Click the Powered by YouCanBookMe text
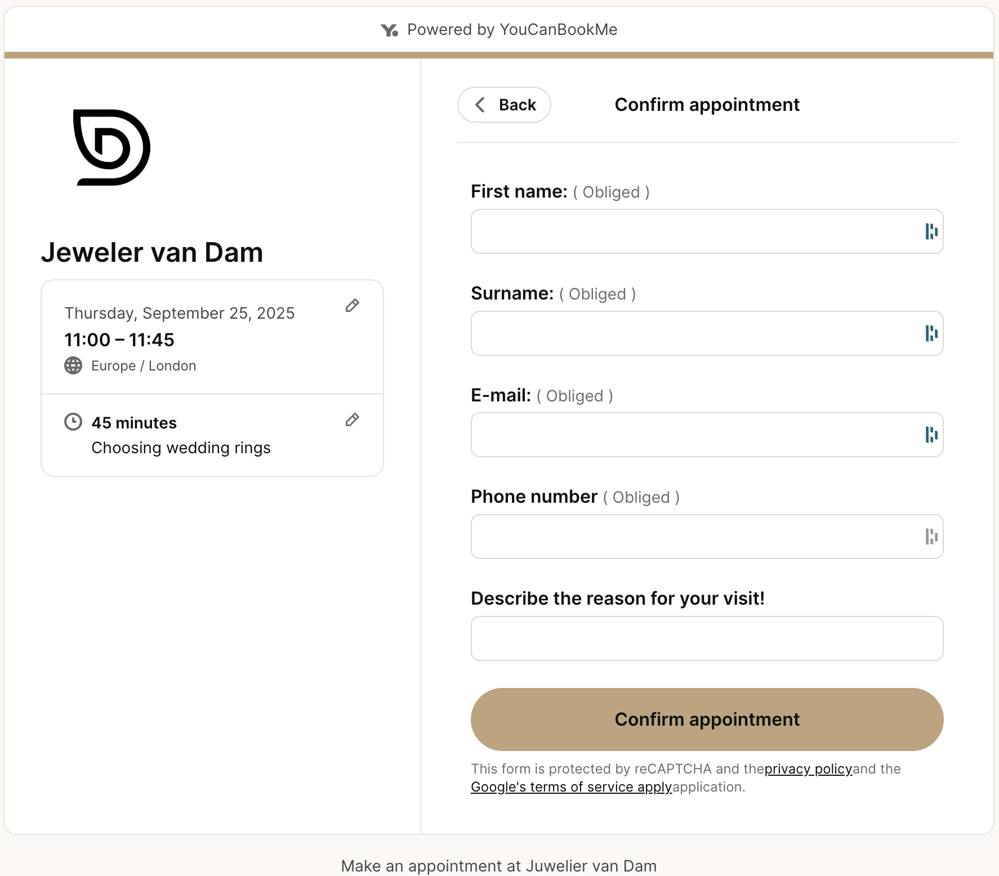Image resolution: width=999 pixels, height=876 pixels. point(512,30)
